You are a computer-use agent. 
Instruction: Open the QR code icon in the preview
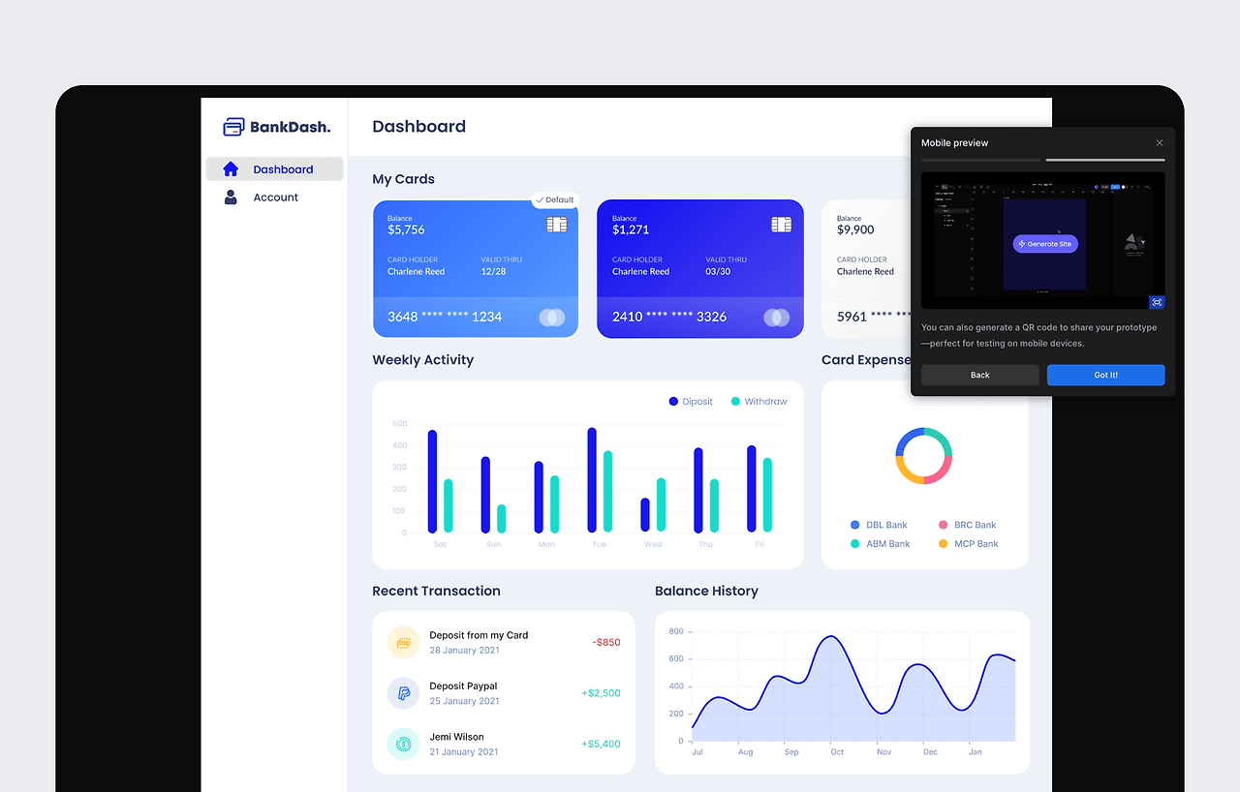tap(1157, 302)
